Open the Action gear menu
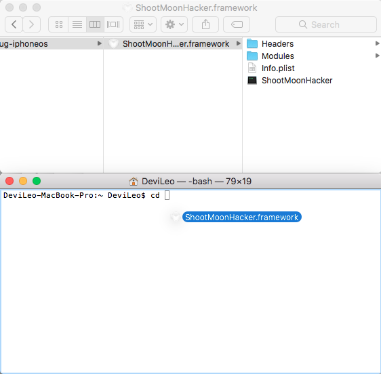 [x=174, y=24]
